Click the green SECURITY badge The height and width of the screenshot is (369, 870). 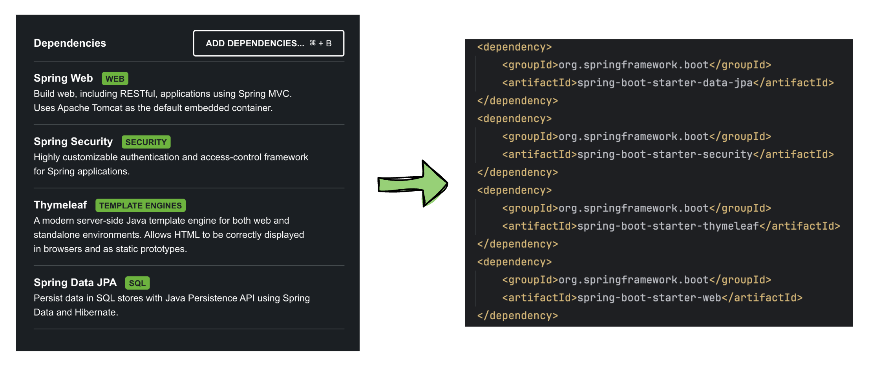(x=146, y=142)
